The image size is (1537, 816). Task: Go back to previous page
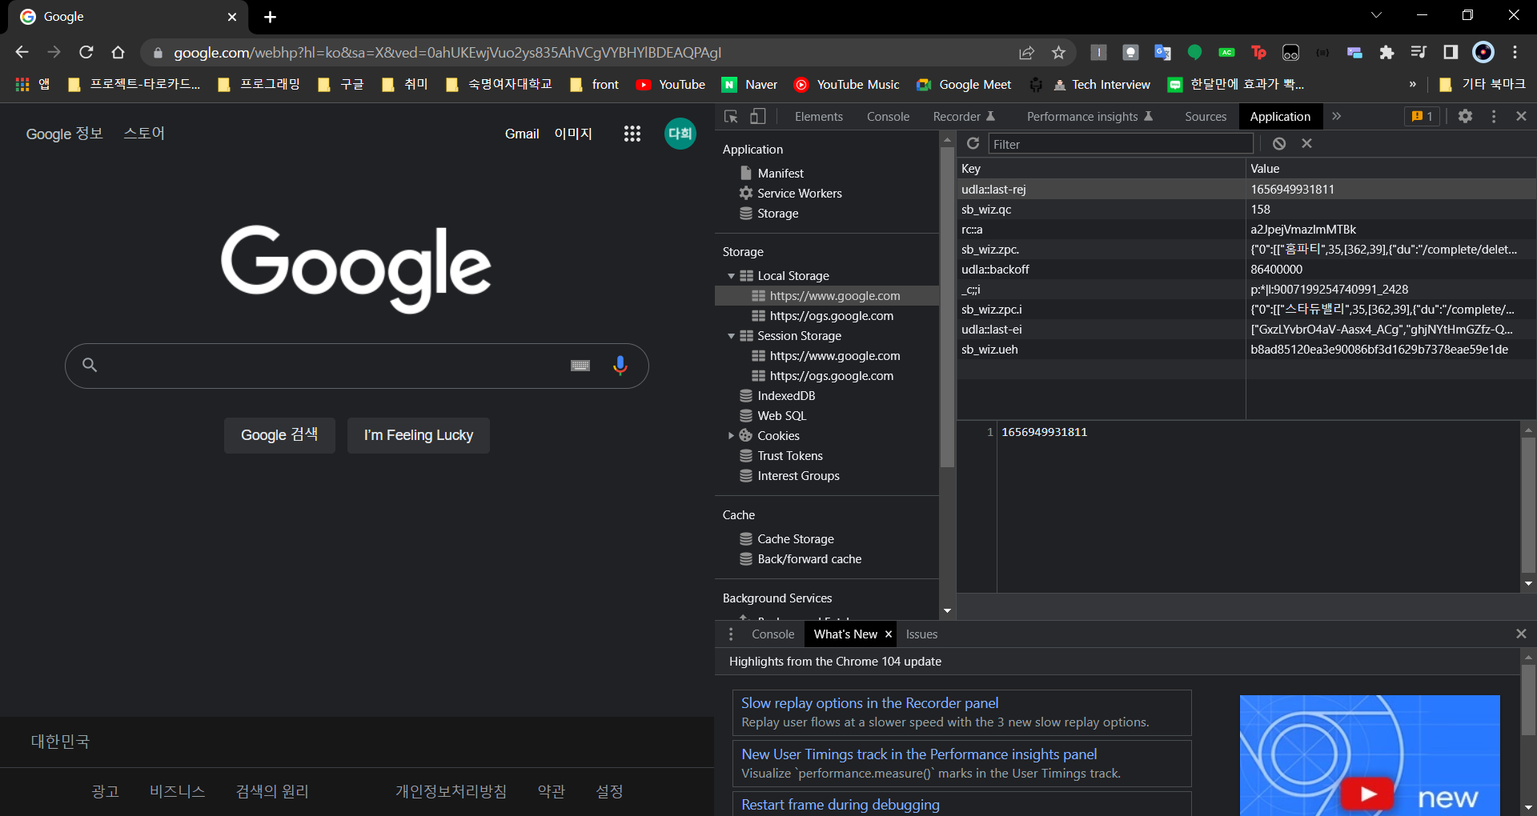(x=22, y=52)
